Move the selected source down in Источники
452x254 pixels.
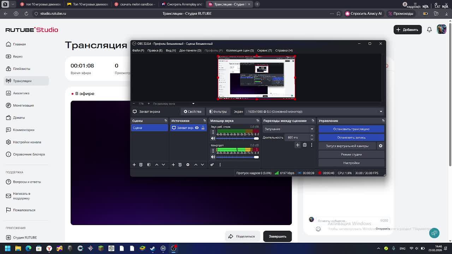(202, 165)
